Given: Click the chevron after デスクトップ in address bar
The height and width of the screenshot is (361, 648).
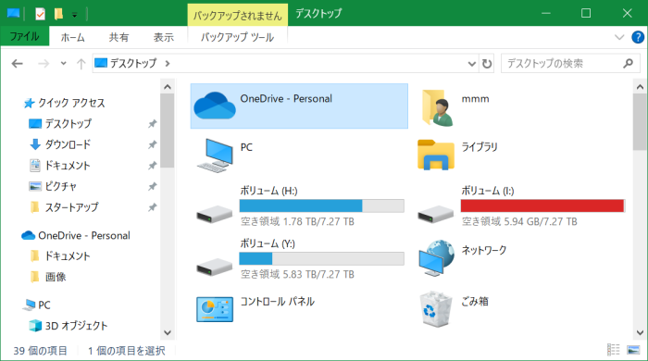Looking at the screenshot, I should (x=168, y=64).
